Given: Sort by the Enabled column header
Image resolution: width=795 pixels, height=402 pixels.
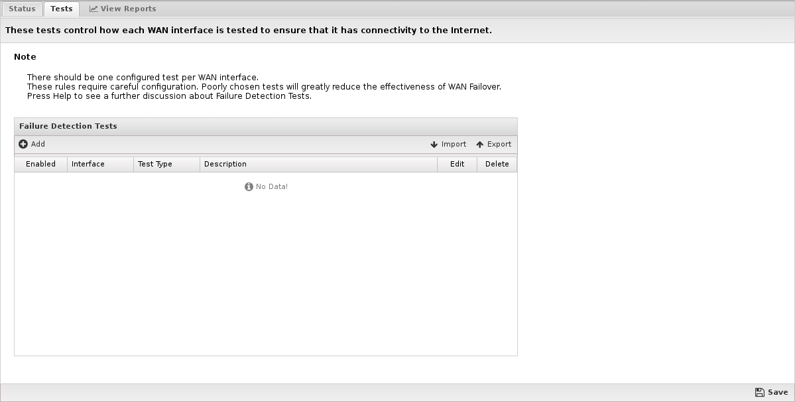Looking at the screenshot, I should coord(40,165).
